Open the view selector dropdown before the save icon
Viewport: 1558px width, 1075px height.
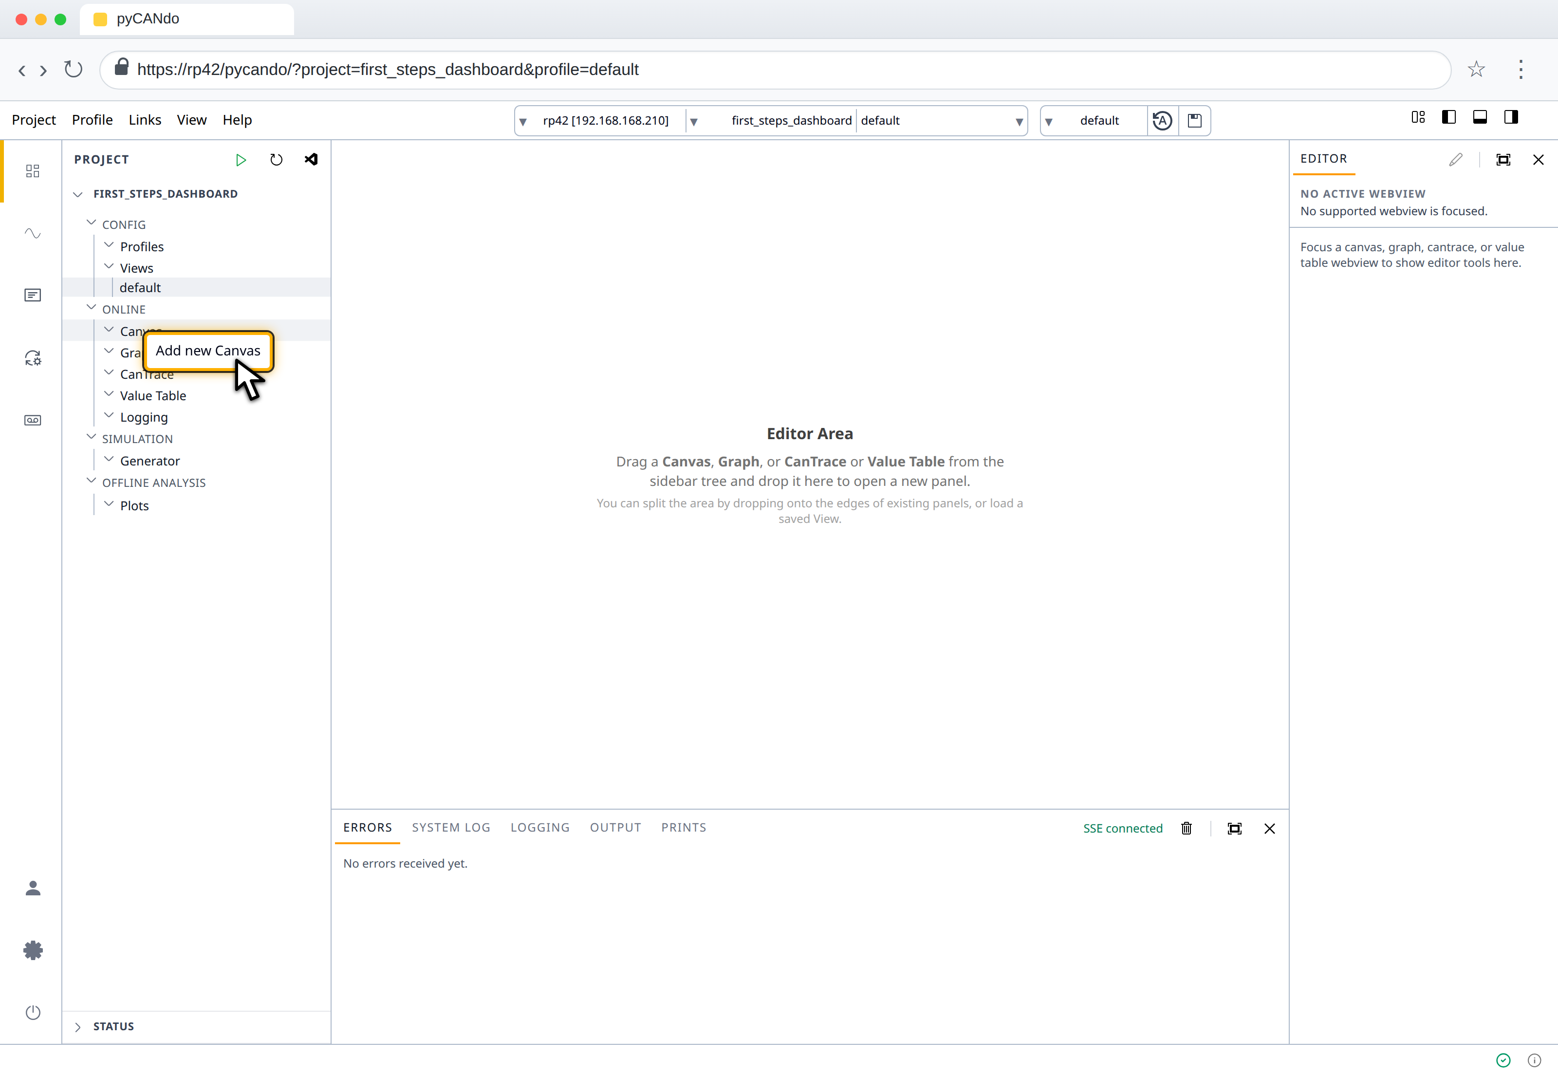tap(1093, 121)
